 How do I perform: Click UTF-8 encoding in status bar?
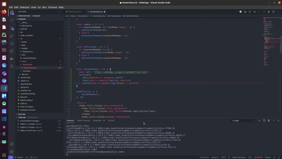click(x=223, y=157)
